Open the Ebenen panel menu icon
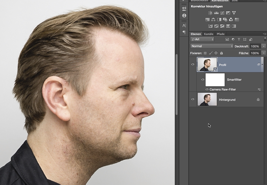 coord(264,34)
